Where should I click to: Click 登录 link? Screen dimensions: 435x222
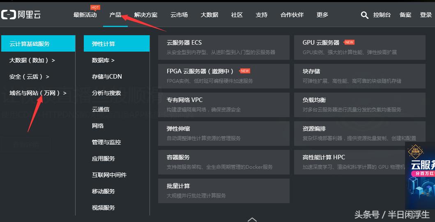(426, 15)
